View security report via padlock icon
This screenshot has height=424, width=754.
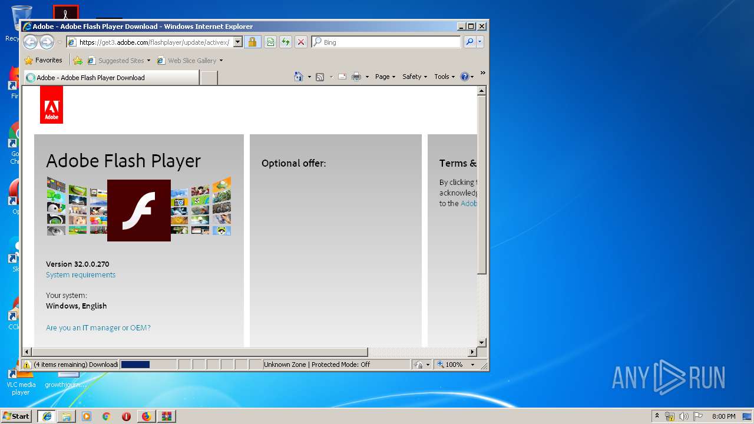pyautogui.click(x=252, y=42)
